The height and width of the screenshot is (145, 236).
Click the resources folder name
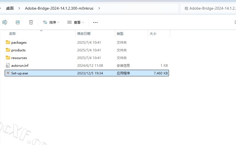(19, 58)
